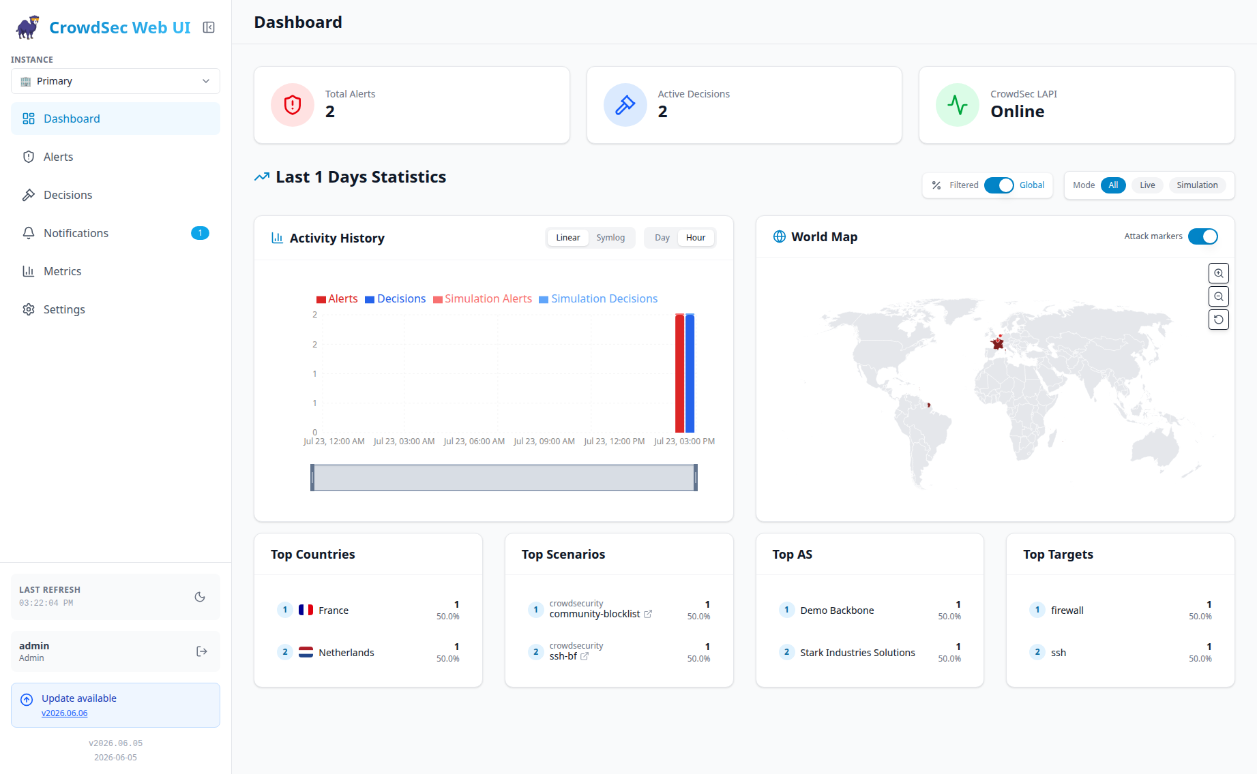Click the Last Refresh time 03:22:04 PM
Screen dimensions: 1257x774
(x=46, y=603)
